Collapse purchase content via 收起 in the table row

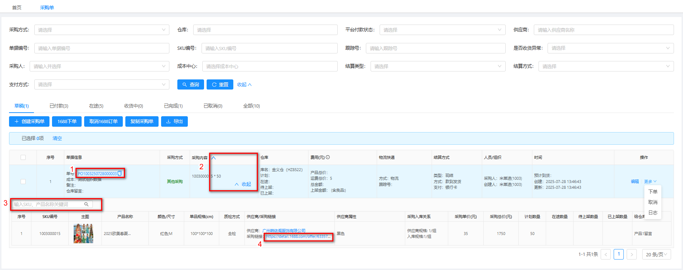(243, 184)
